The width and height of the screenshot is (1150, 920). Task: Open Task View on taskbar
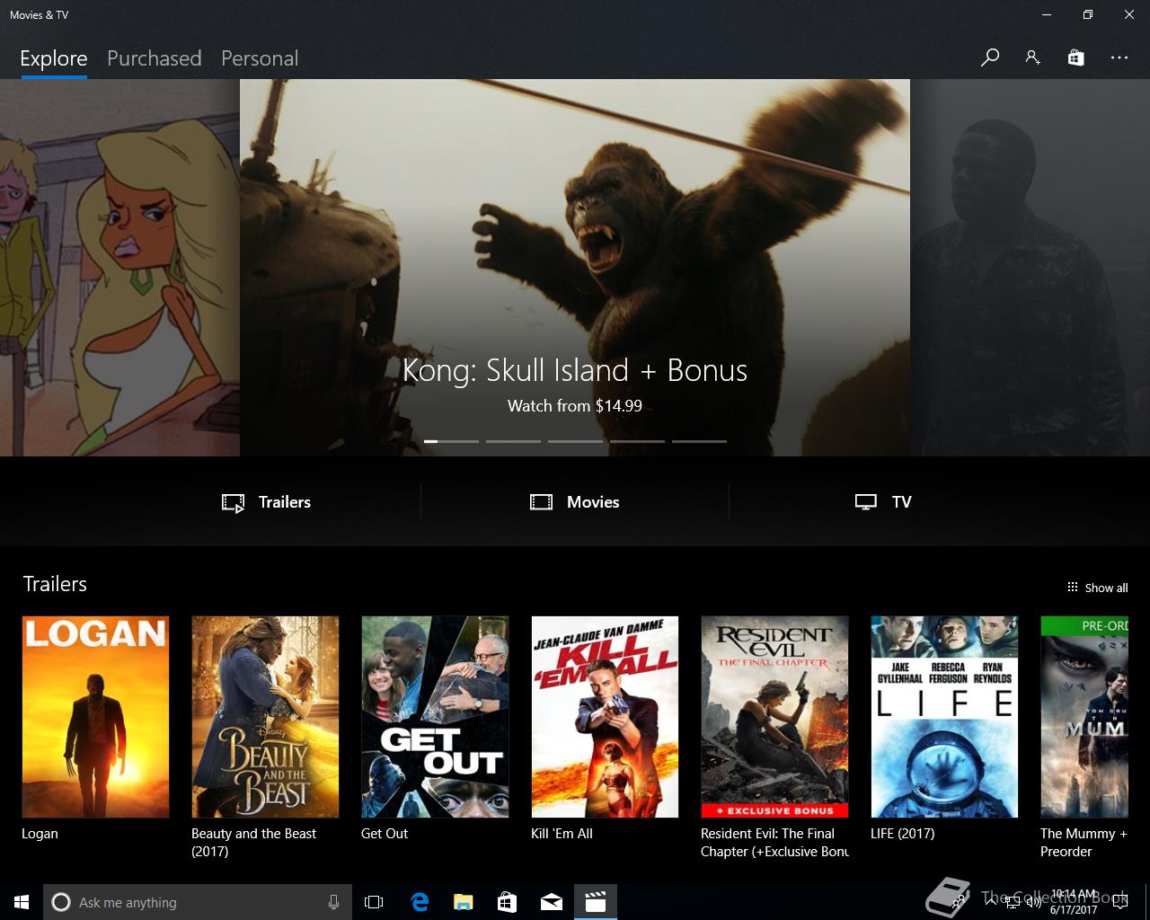pos(374,902)
